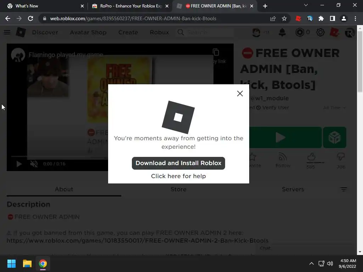
Task: Close the What's New tab
Action: tap(82, 6)
